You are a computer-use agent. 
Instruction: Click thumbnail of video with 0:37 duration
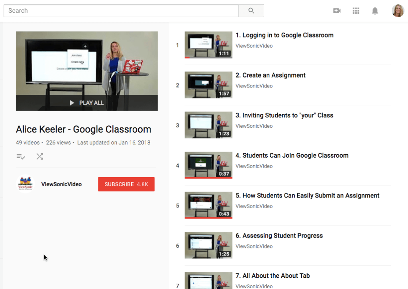point(208,165)
